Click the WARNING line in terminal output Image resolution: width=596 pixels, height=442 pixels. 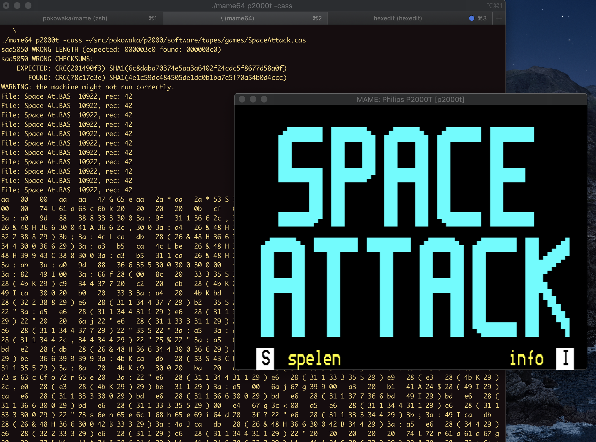pos(88,87)
